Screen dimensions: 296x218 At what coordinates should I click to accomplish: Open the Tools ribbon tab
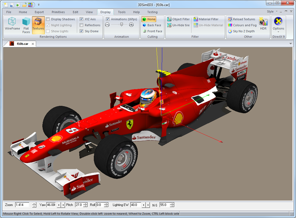[x=122, y=12]
